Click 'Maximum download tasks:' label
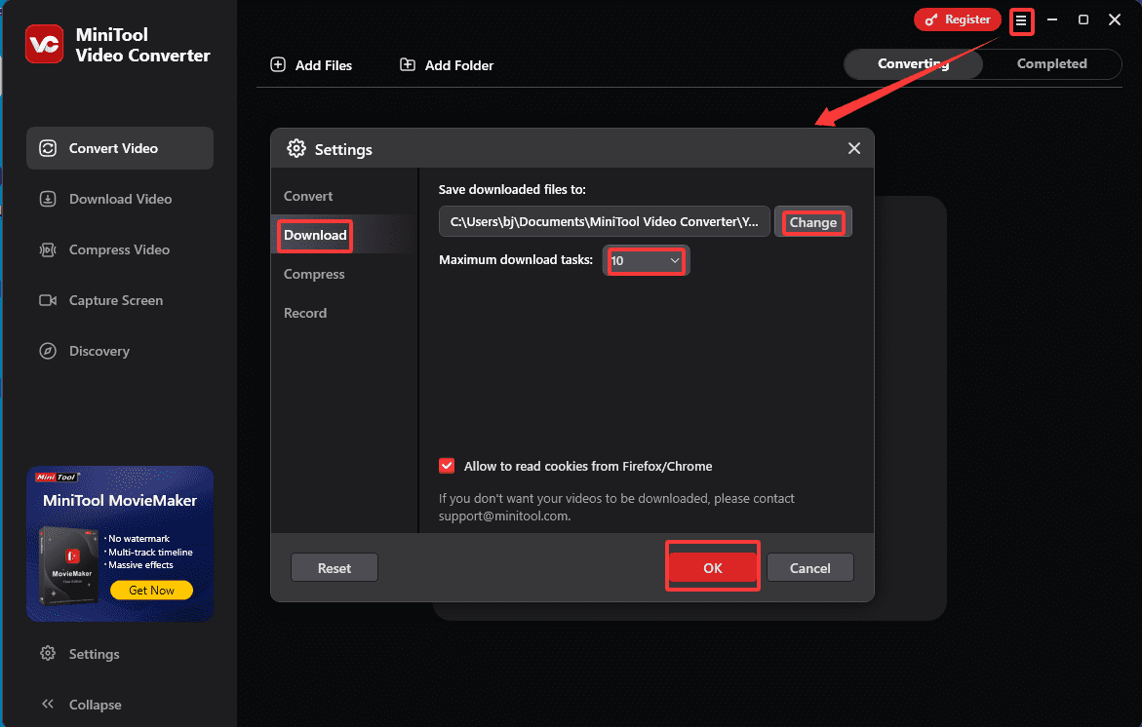The height and width of the screenshot is (727, 1142). [x=516, y=260]
